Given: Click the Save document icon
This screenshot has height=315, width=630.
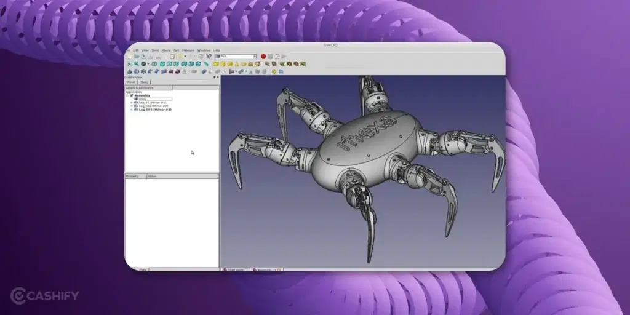Looking at the screenshot, I should (143, 56).
